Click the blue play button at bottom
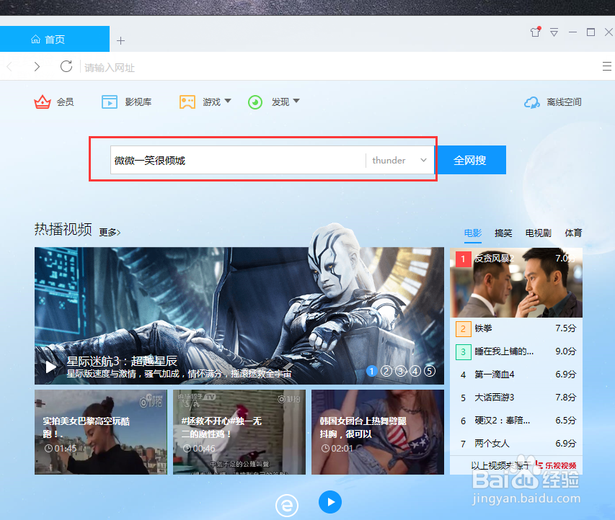The image size is (615, 520). click(x=330, y=502)
